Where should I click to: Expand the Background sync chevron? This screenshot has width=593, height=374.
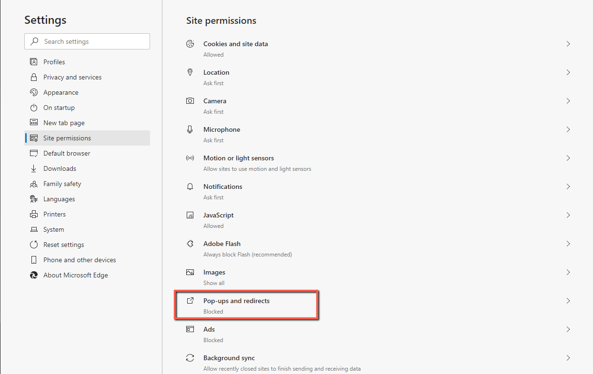point(568,358)
